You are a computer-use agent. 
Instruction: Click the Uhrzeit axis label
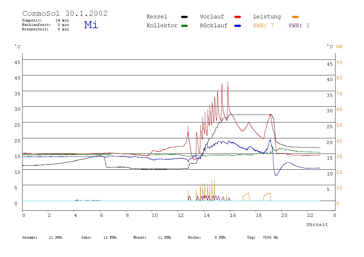click(317, 224)
